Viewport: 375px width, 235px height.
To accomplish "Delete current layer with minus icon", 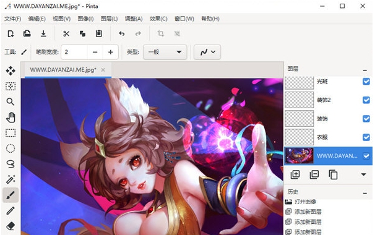I will (314, 174).
